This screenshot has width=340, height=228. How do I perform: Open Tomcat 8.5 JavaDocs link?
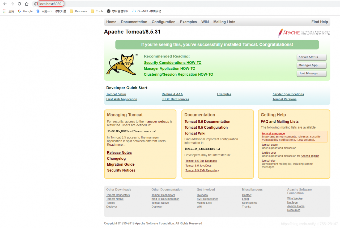(198, 166)
